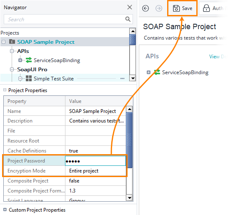Viewport: 228px width, 215px height.
Task: Click the ServiceSoapBinding arrows icon in overview pane
Action: click(157, 72)
